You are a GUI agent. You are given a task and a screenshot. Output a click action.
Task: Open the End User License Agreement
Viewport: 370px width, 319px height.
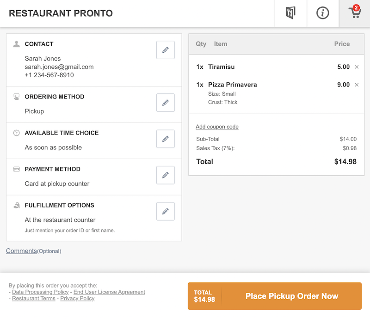(x=109, y=292)
